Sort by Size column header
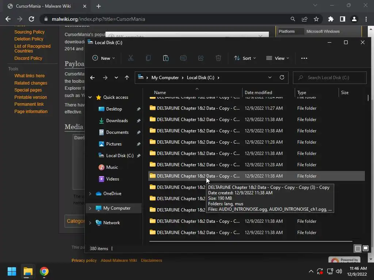 coord(345,93)
